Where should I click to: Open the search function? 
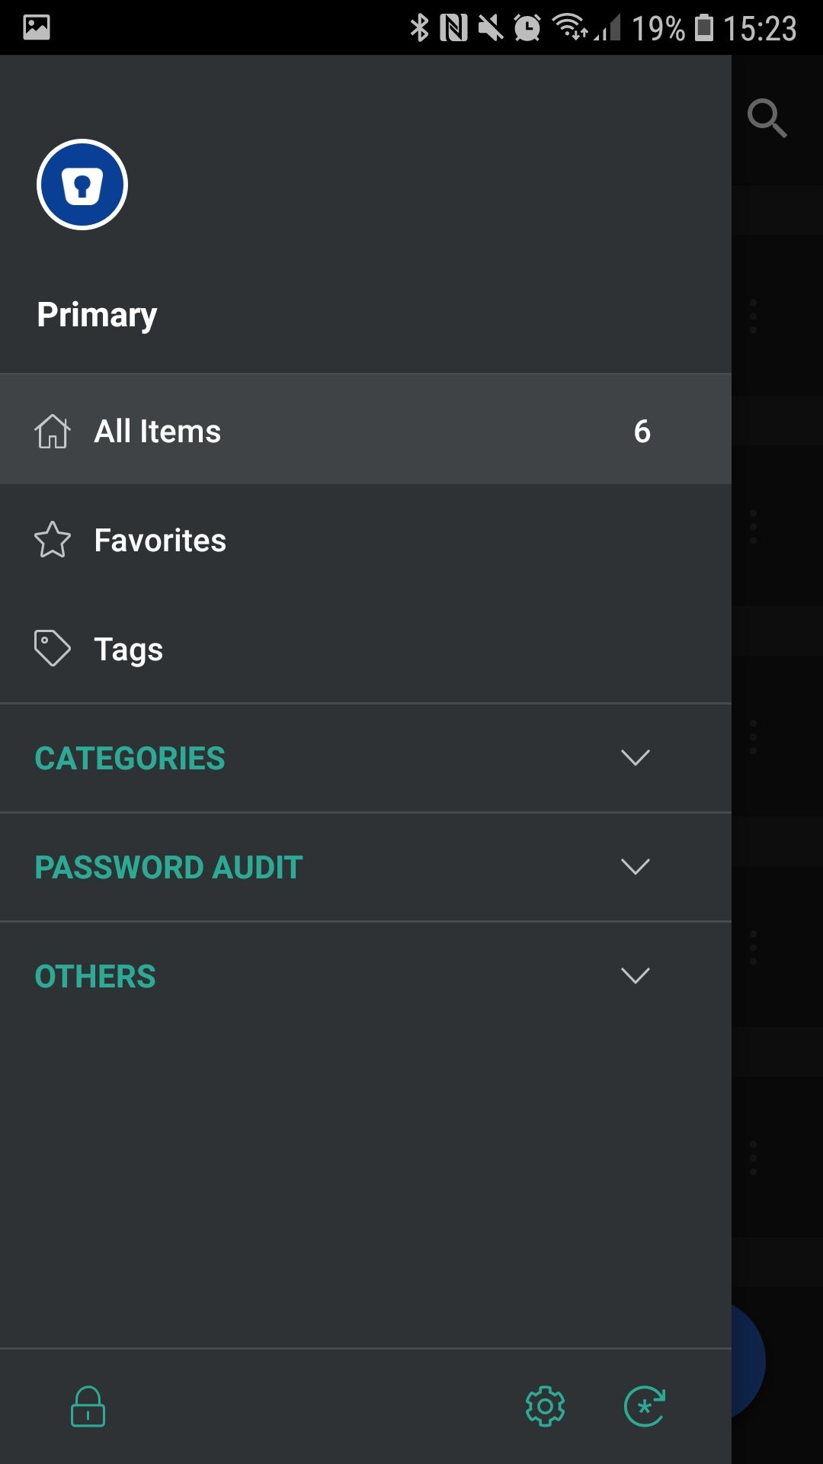pyautogui.click(x=767, y=118)
